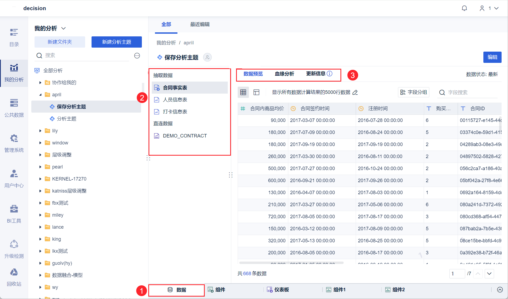Go to 我的分析 in the sidebar
508x299 pixels.
coord(14,73)
